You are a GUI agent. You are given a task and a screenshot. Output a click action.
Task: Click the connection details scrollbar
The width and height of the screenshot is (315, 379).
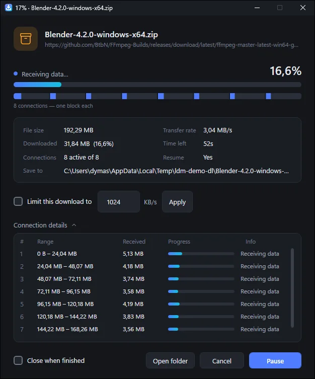tap(292, 287)
